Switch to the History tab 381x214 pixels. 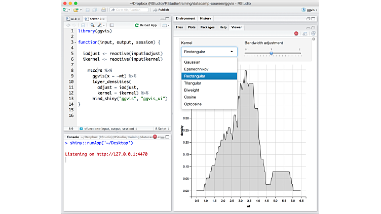[205, 19]
